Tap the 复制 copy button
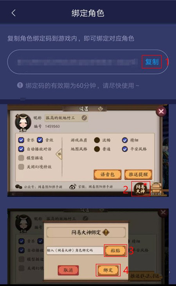Viewport: 176px width, 286px height. pyautogui.click(x=152, y=62)
